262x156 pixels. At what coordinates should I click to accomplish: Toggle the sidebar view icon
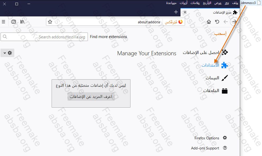pos(14,22)
